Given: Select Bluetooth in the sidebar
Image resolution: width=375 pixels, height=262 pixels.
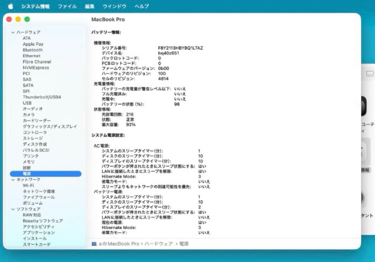Looking at the screenshot, I should [33, 50].
